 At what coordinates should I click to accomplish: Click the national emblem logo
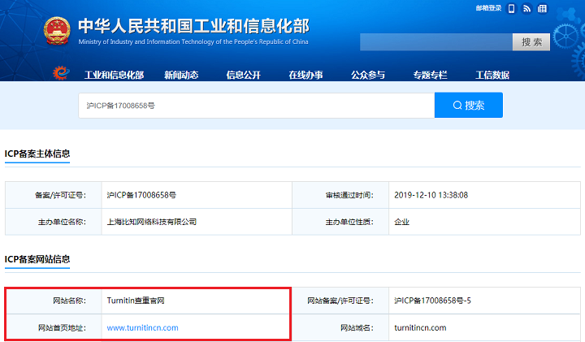57,31
